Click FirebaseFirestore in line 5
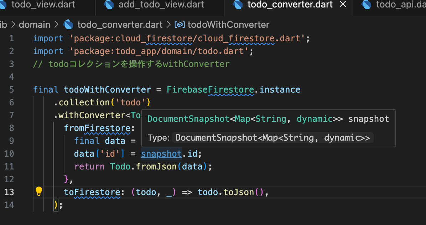 [x=211, y=90]
